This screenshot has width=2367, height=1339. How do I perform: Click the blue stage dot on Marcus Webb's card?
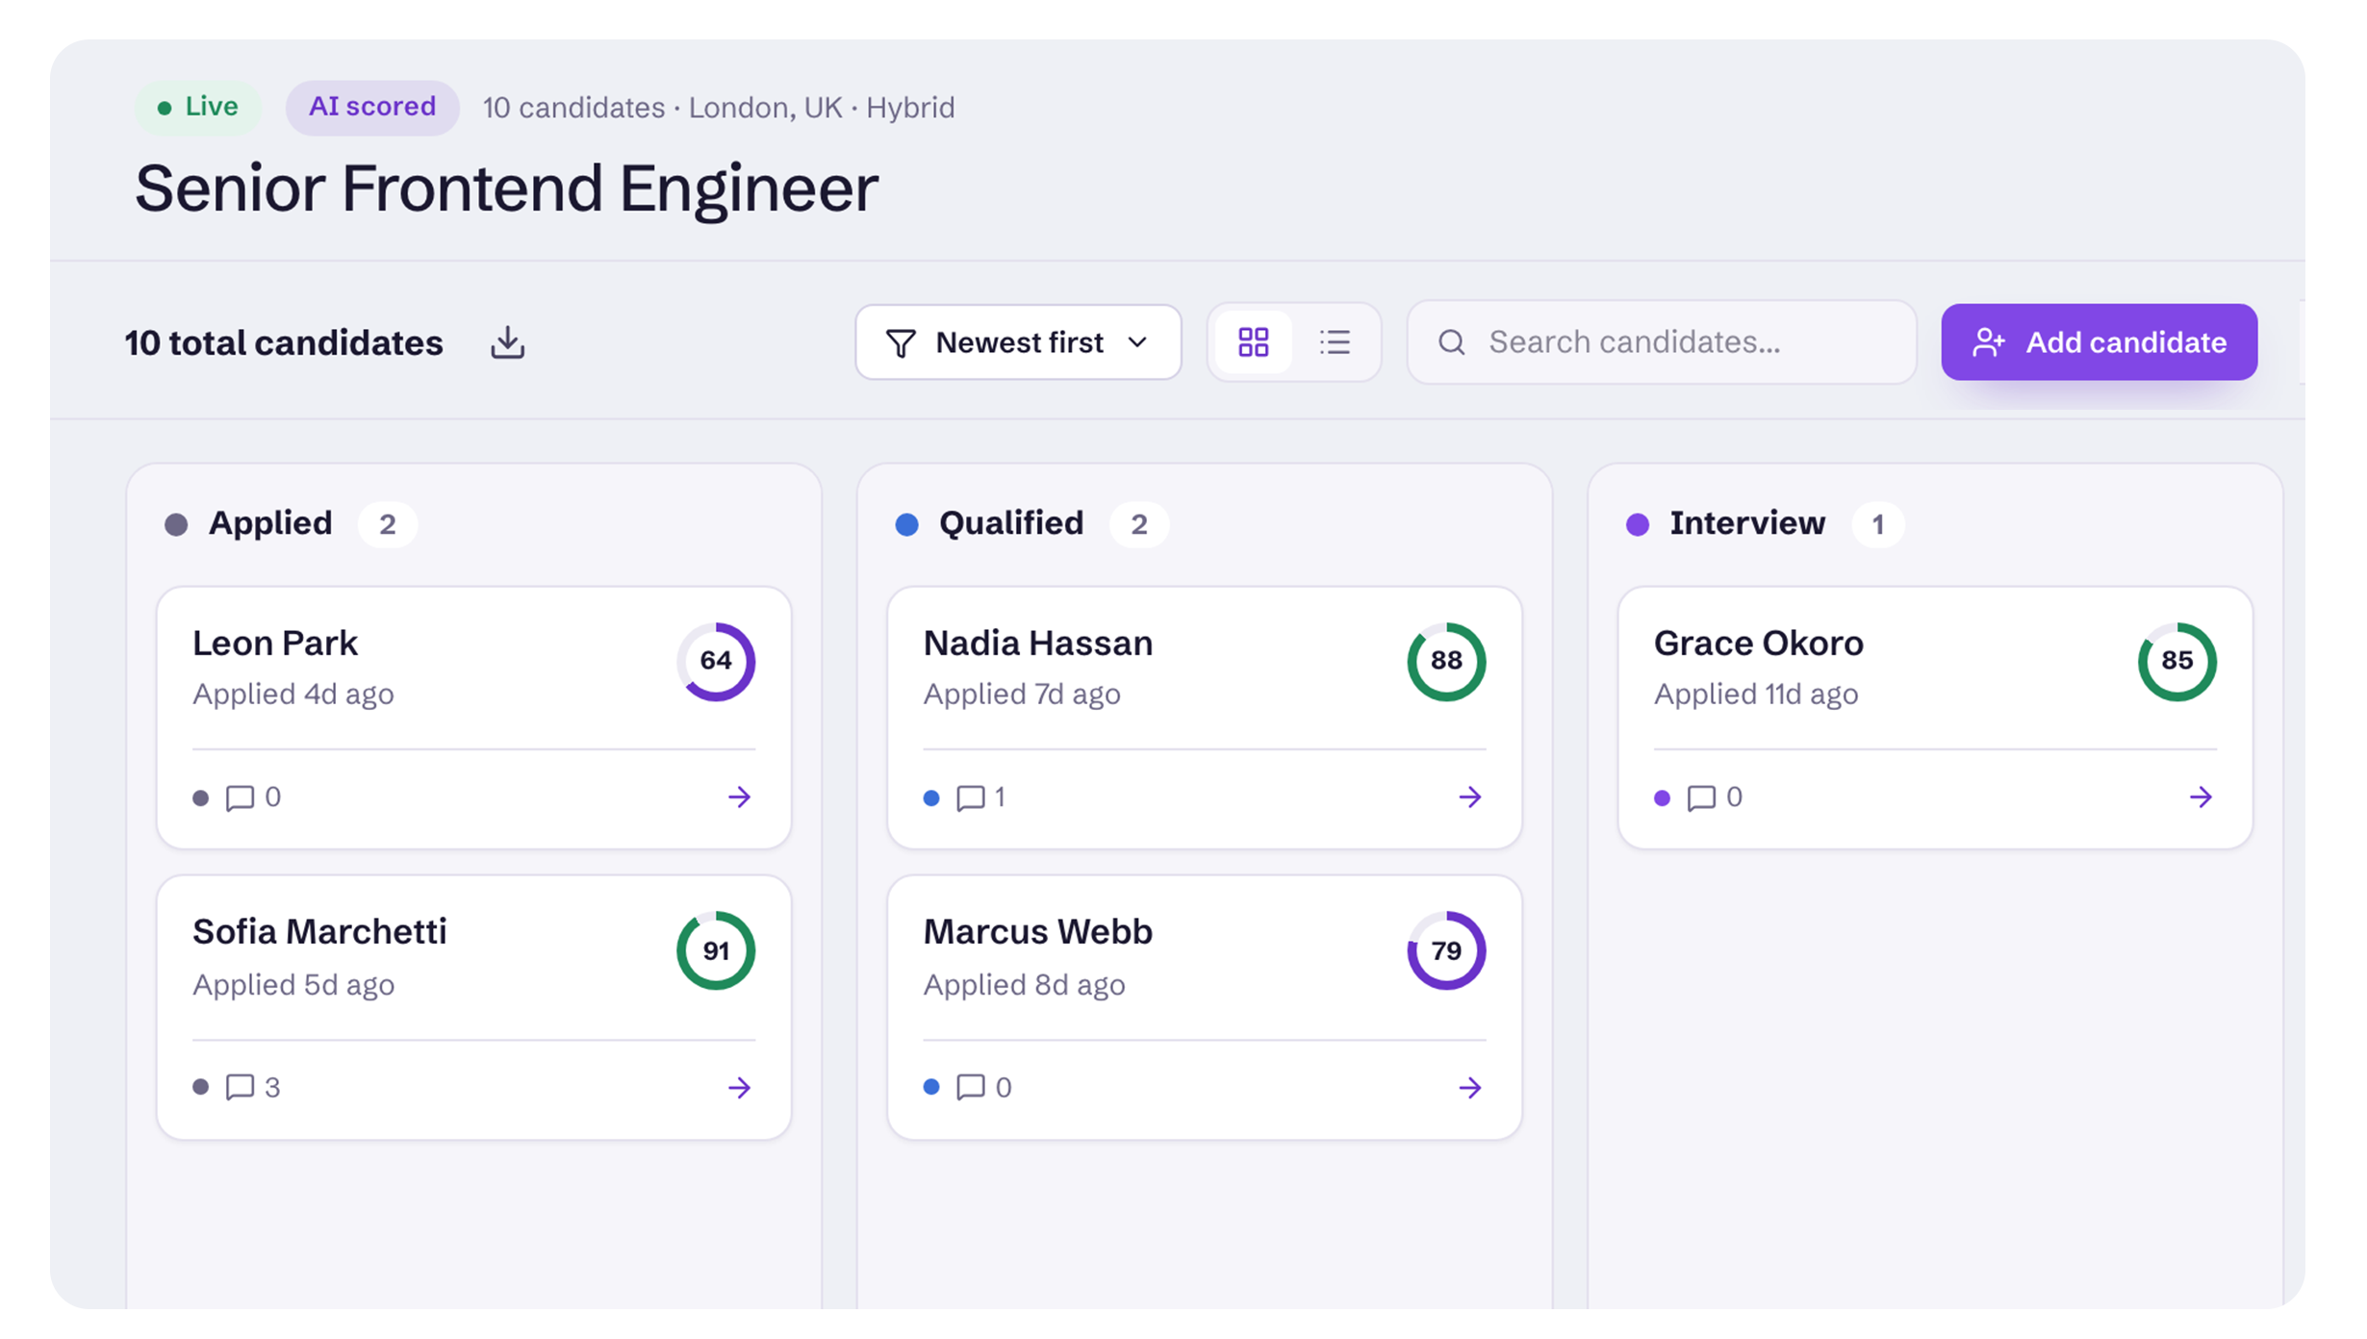coord(931,1087)
